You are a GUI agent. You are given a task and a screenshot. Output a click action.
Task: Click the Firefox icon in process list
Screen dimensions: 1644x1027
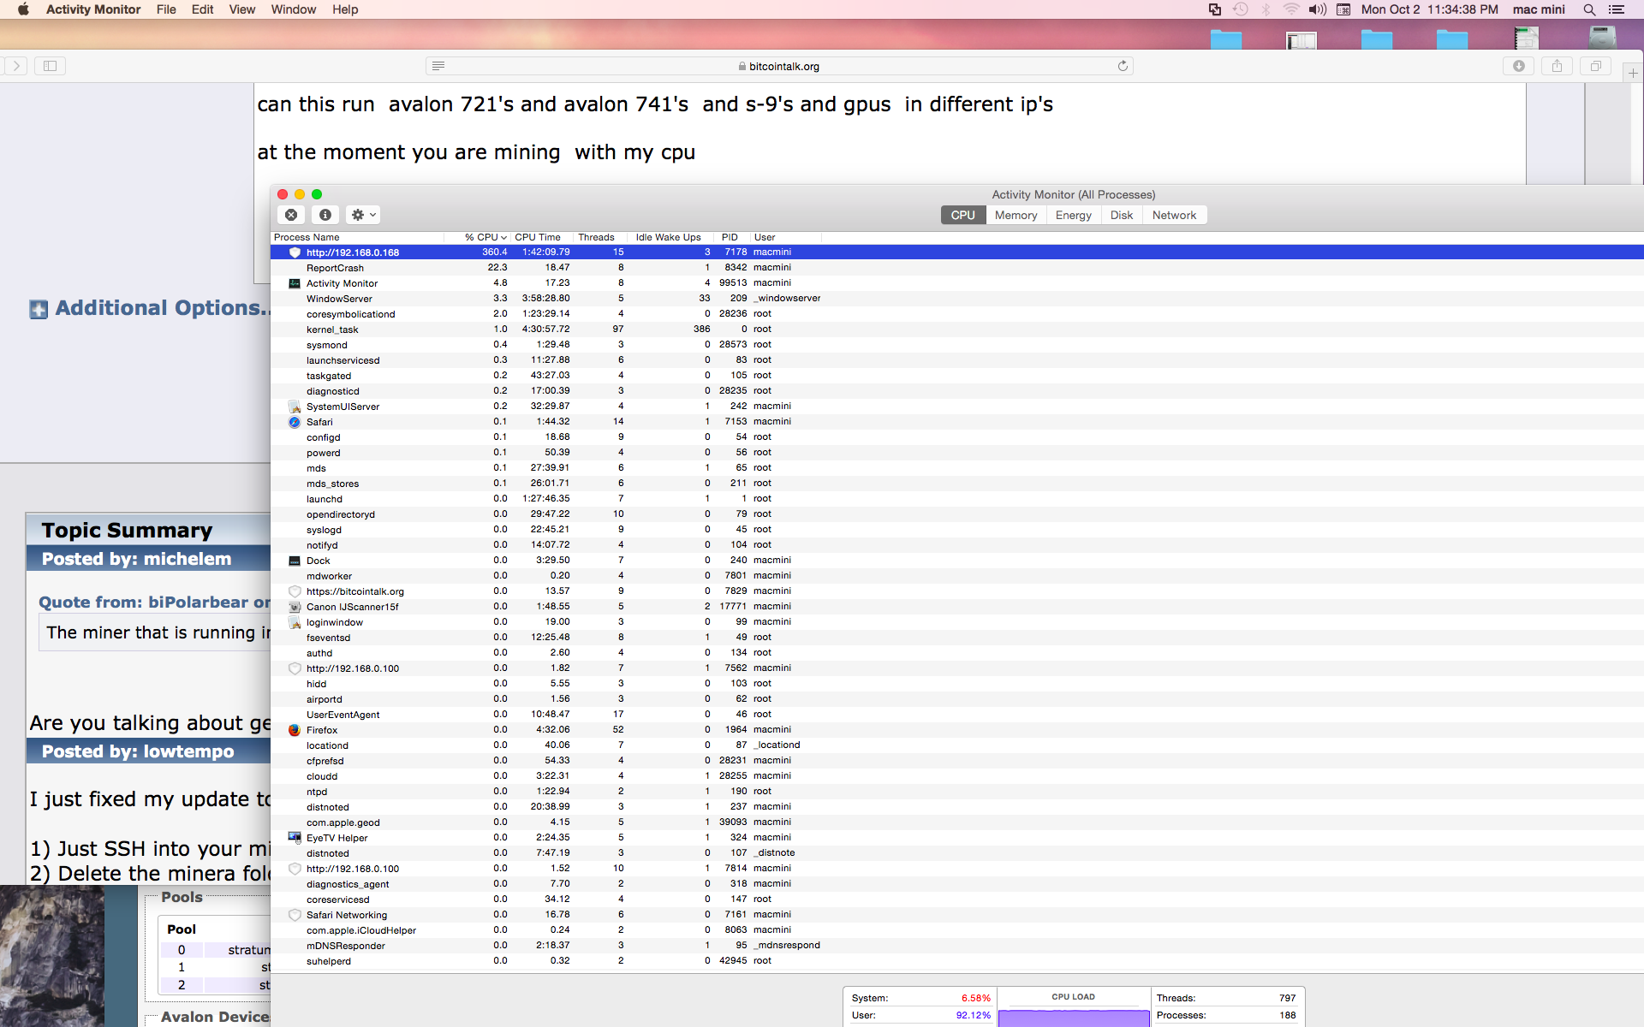tap(295, 730)
